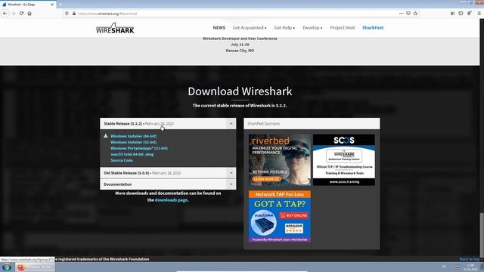
Task: Open the Firefox hamburger menu
Action: coord(479,14)
